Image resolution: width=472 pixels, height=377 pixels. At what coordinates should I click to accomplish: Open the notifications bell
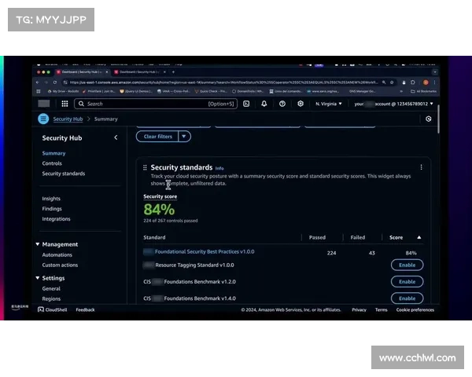[264, 104]
